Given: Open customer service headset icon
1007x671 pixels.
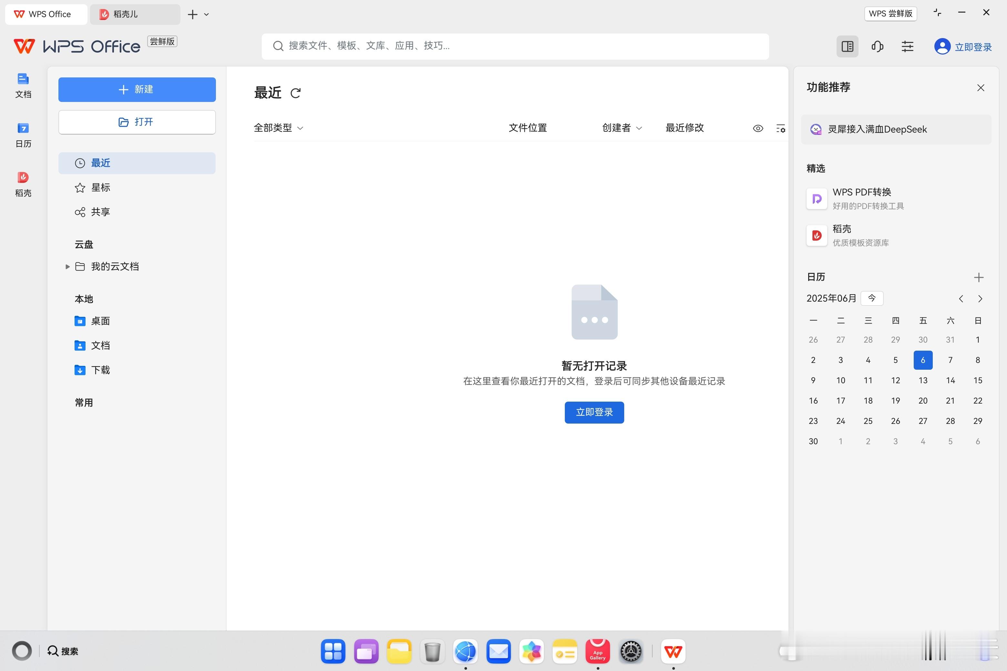Looking at the screenshot, I should pyautogui.click(x=877, y=46).
